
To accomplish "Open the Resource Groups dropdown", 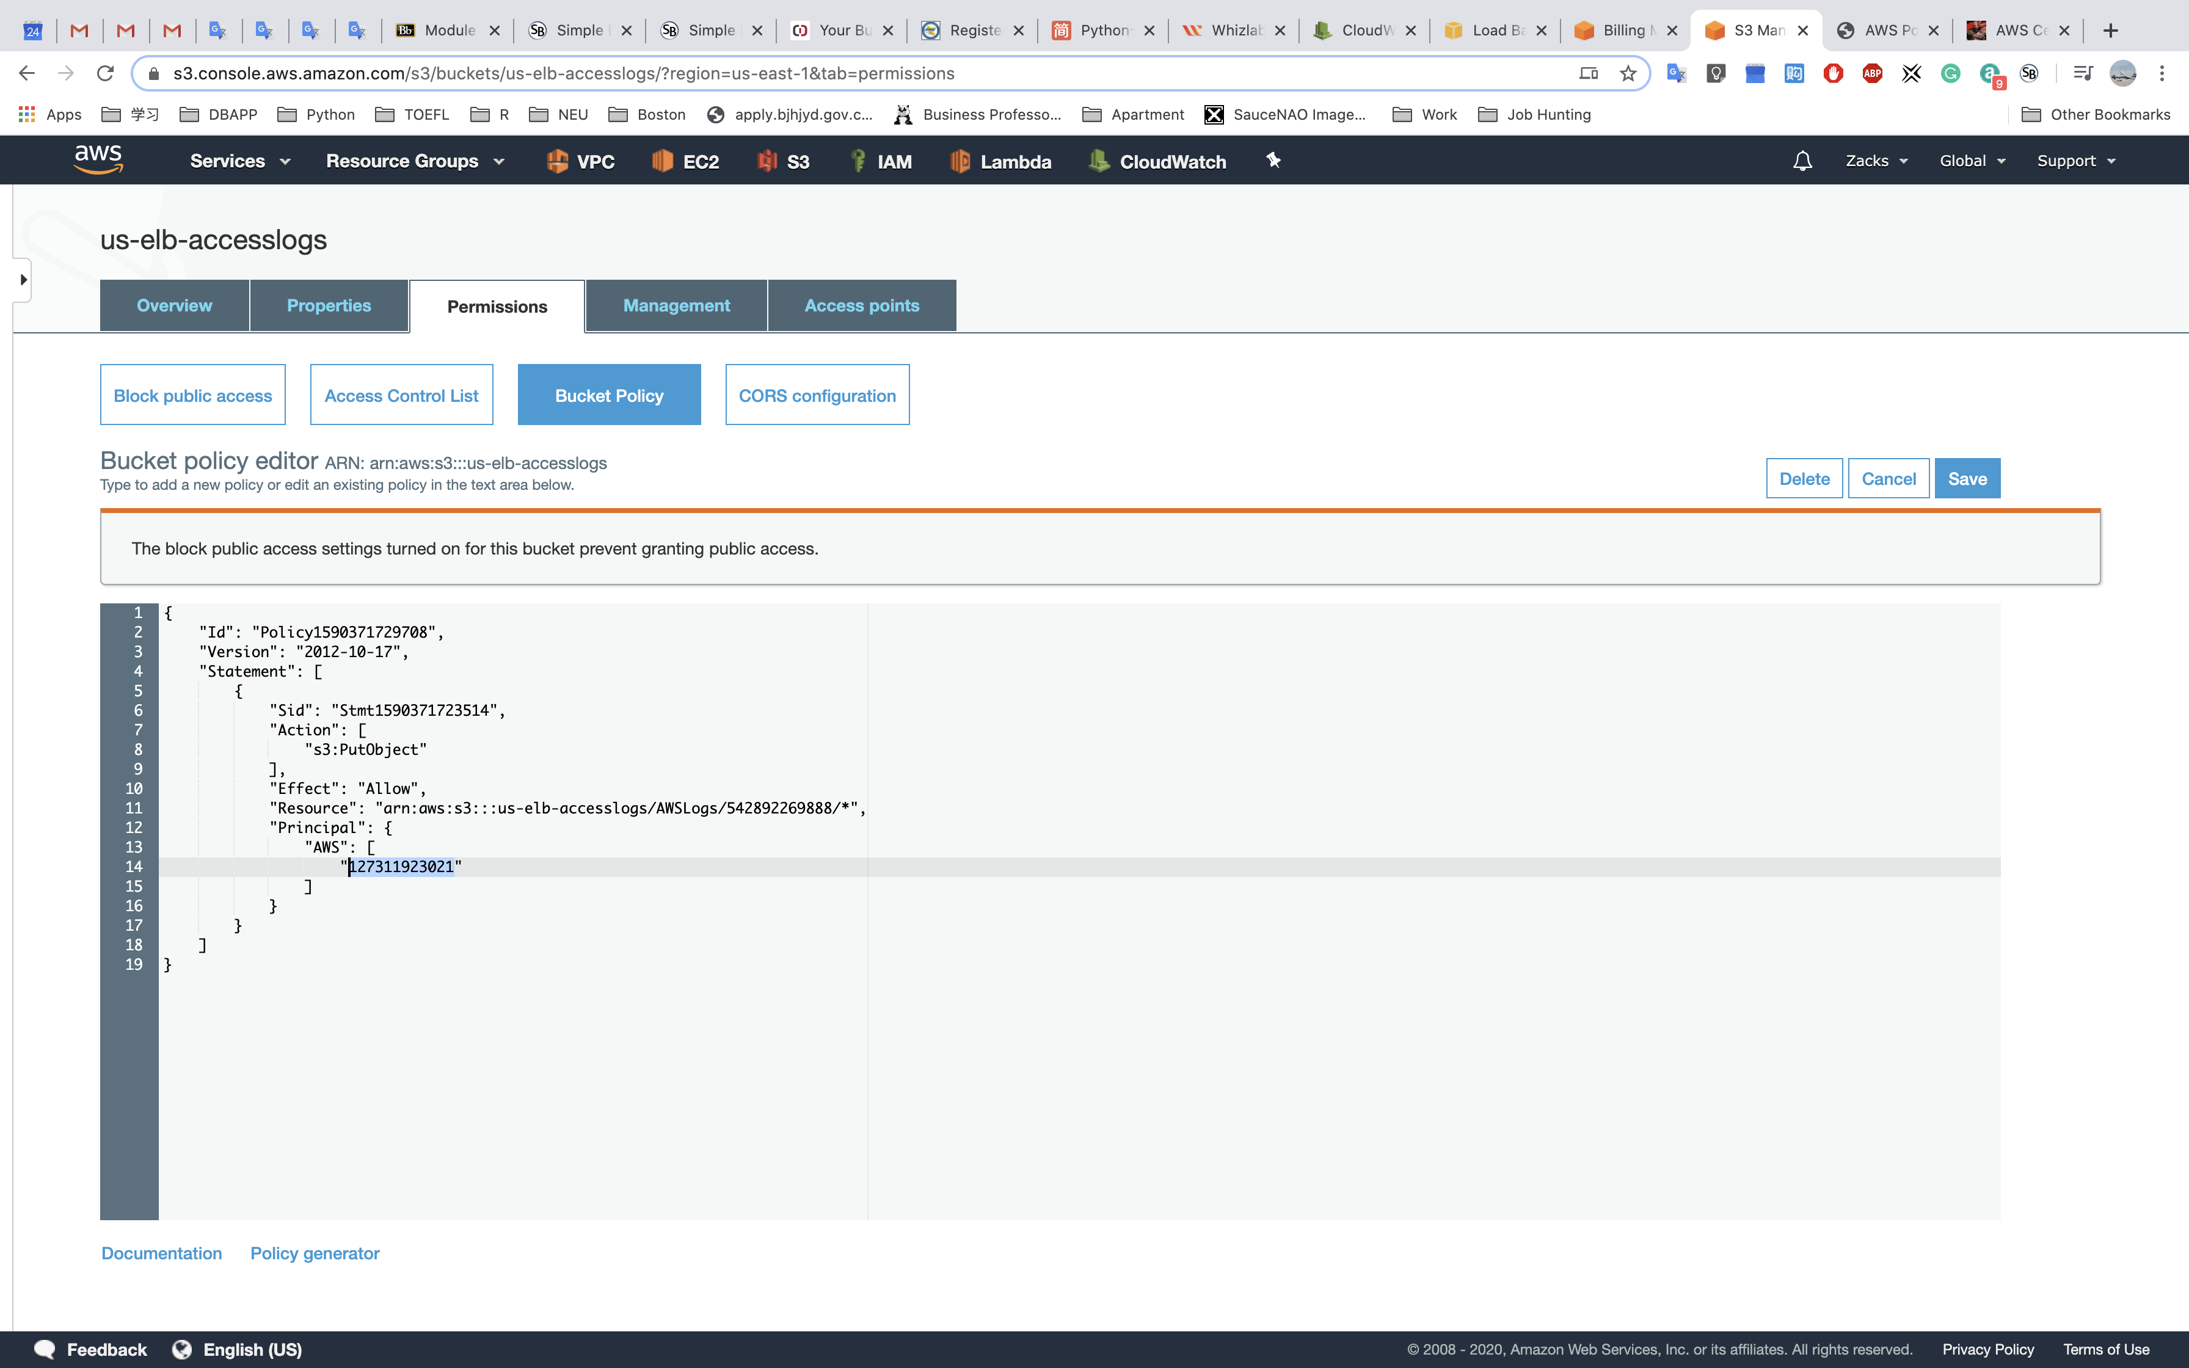I will point(414,161).
